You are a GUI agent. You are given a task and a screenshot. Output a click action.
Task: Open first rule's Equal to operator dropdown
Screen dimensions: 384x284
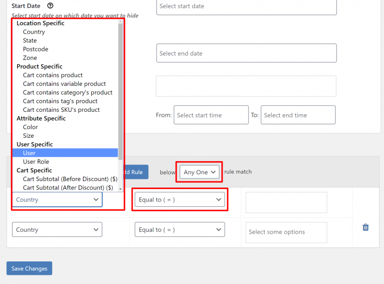pos(180,200)
